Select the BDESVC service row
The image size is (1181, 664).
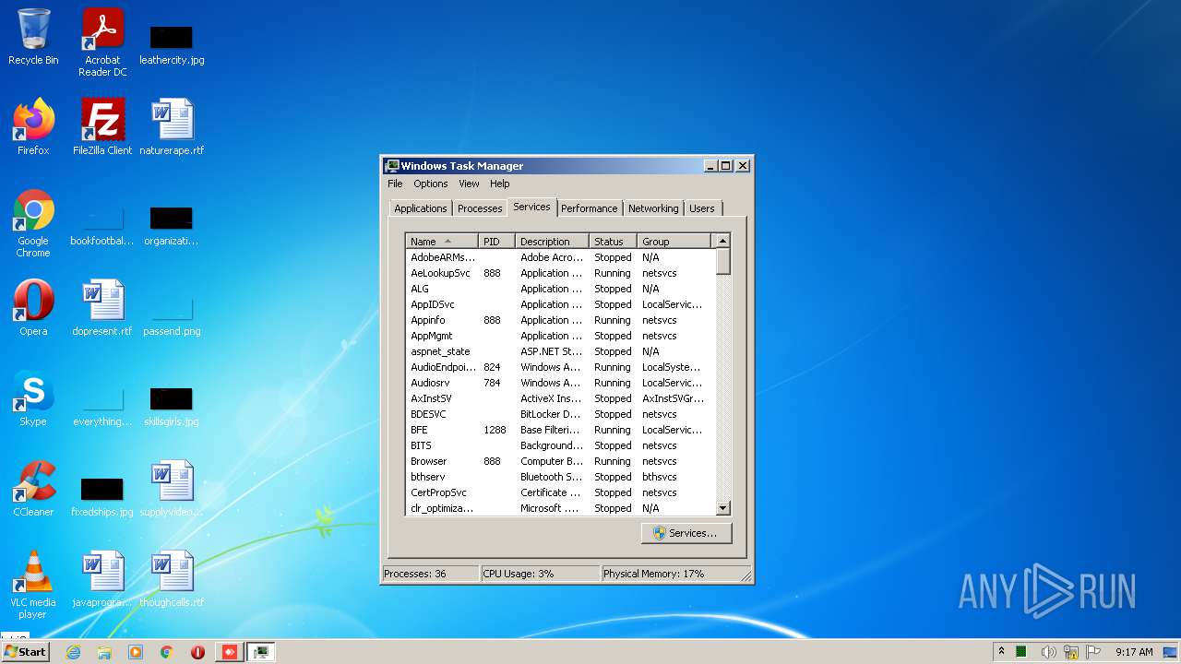click(560, 414)
